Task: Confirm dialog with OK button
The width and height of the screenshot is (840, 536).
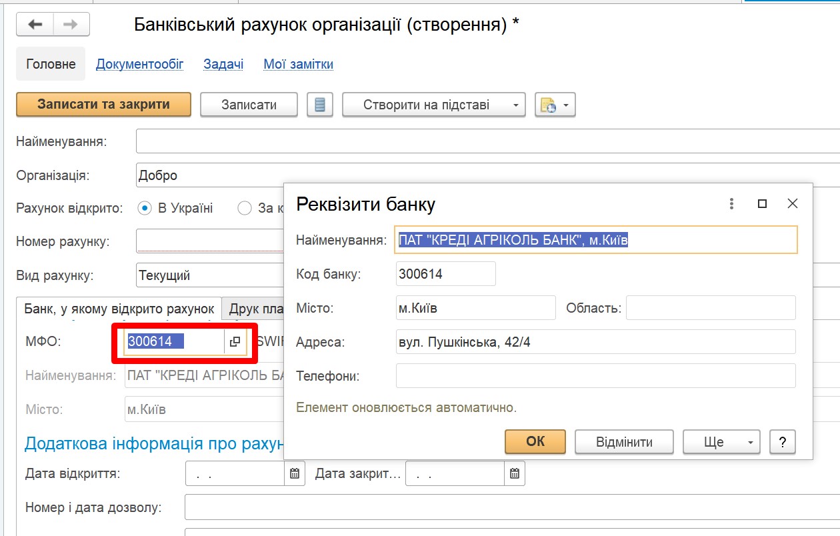Action: [535, 441]
